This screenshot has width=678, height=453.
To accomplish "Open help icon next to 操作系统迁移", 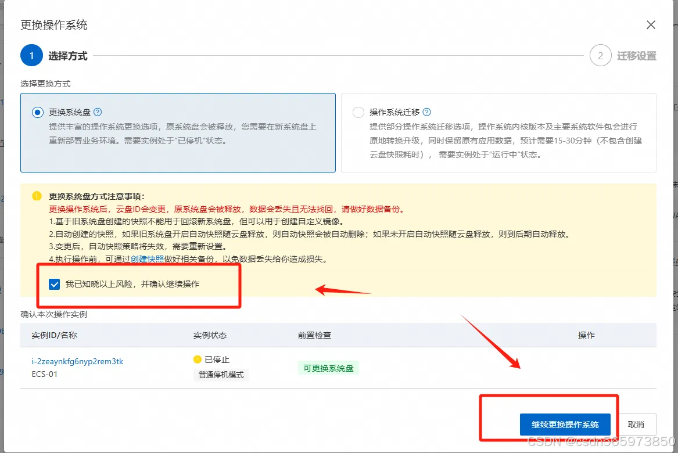I will (427, 112).
